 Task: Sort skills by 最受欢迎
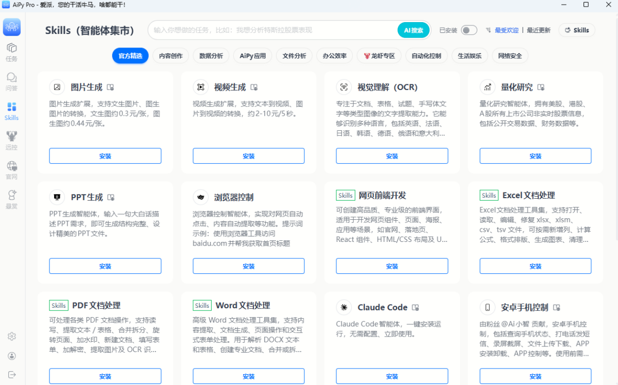coord(506,30)
